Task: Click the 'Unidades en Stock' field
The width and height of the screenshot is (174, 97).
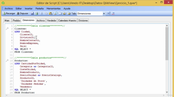Action: [33, 81]
